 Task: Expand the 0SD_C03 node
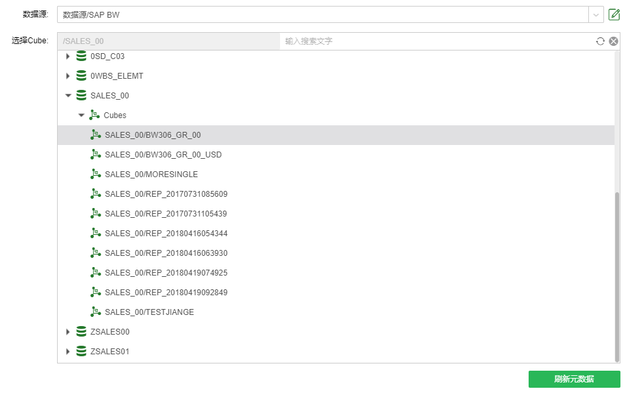click(x=68, y=56)
